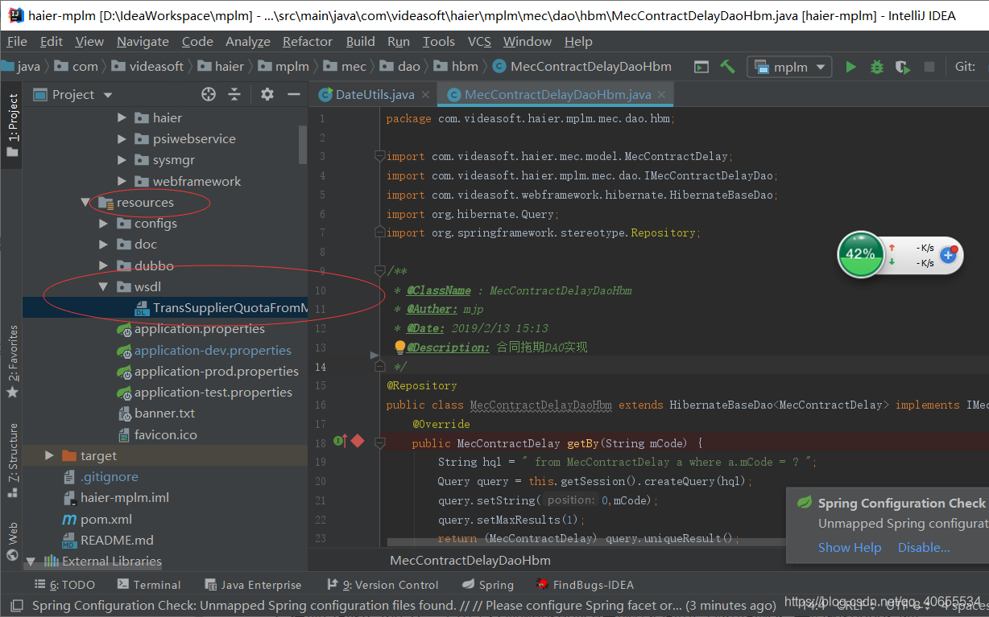989x617 pixels.
Task: Select the locate file crosshair icon in Project panel
Action: [x=208, y=94]
